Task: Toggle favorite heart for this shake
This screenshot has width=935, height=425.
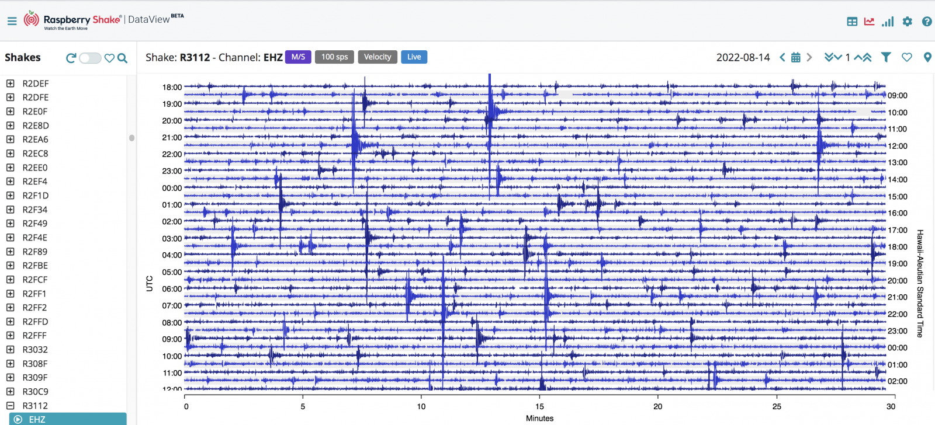Action: pyautogui.click(x=906, y=57)
